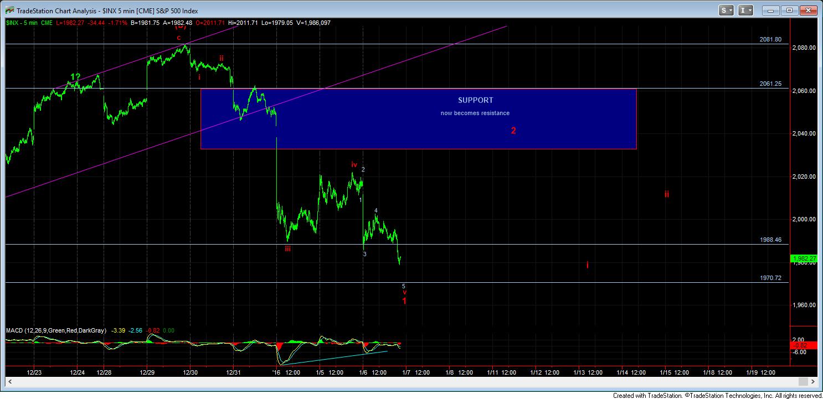Click the 2061.25 horizontal line price label

pos(770,84)
